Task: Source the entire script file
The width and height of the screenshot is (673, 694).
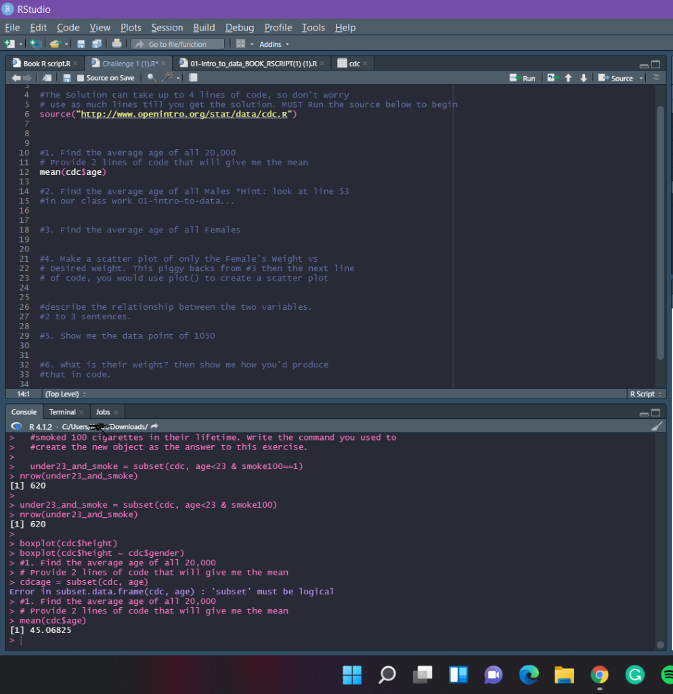Action: point(614,78)
